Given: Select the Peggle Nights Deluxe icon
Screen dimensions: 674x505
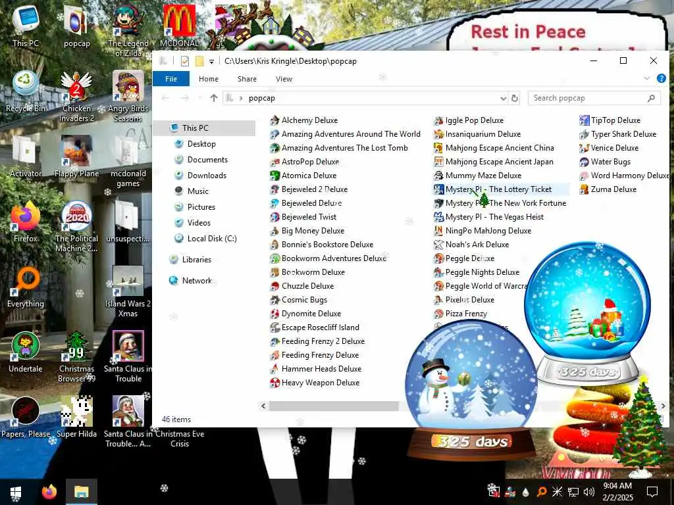Looking at the screenshot, I should (438, 272).
